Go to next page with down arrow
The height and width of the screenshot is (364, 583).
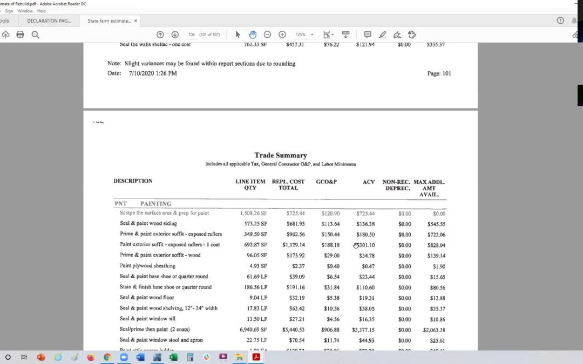pos(175,35)
